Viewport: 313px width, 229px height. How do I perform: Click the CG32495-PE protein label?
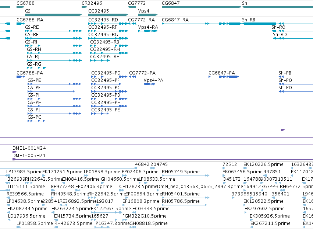[x=106, y=110]
